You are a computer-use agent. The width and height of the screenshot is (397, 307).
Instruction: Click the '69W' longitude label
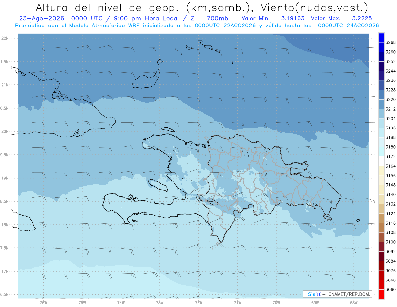point(315,302)
